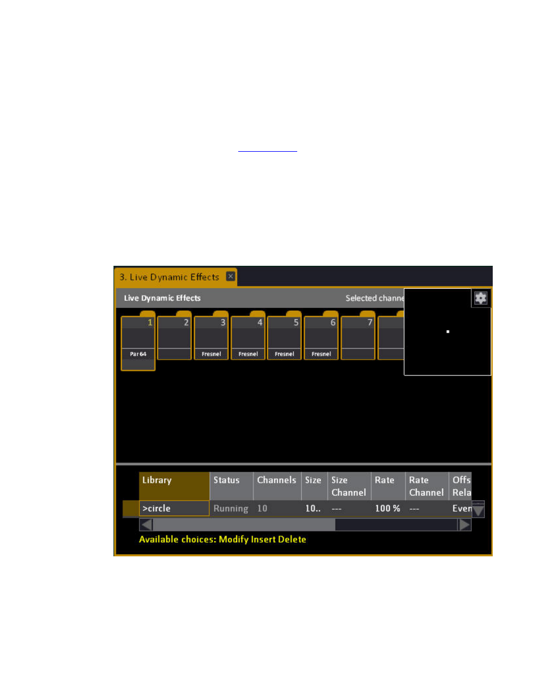
Task: Click the Channels value 10 cell
Action: pos(277,509)
